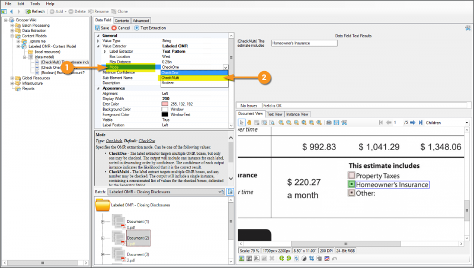Collapse the Appearance property group

[98, 88]
